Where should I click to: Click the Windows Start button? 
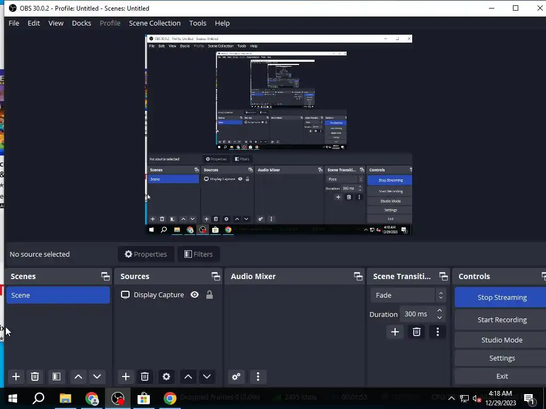(13, 398)
